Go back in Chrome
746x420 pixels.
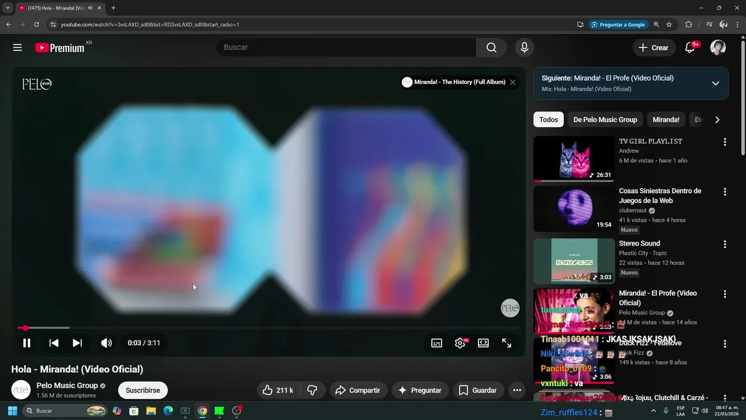(8, 24)
